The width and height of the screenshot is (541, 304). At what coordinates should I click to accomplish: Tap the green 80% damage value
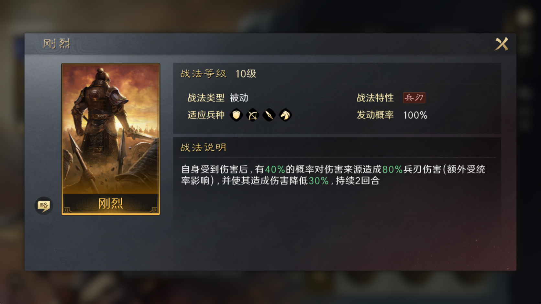[x=392, y=169]
